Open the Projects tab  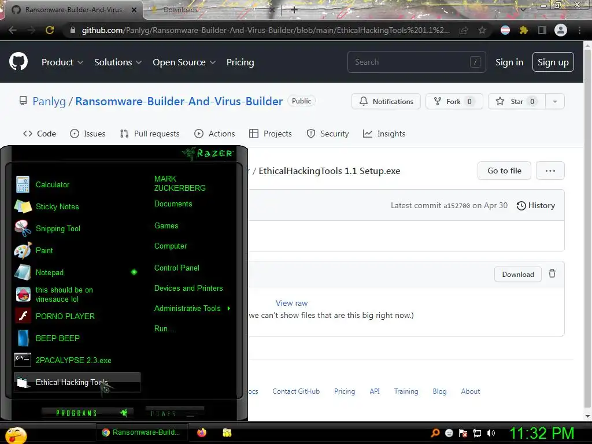point(271,134)
